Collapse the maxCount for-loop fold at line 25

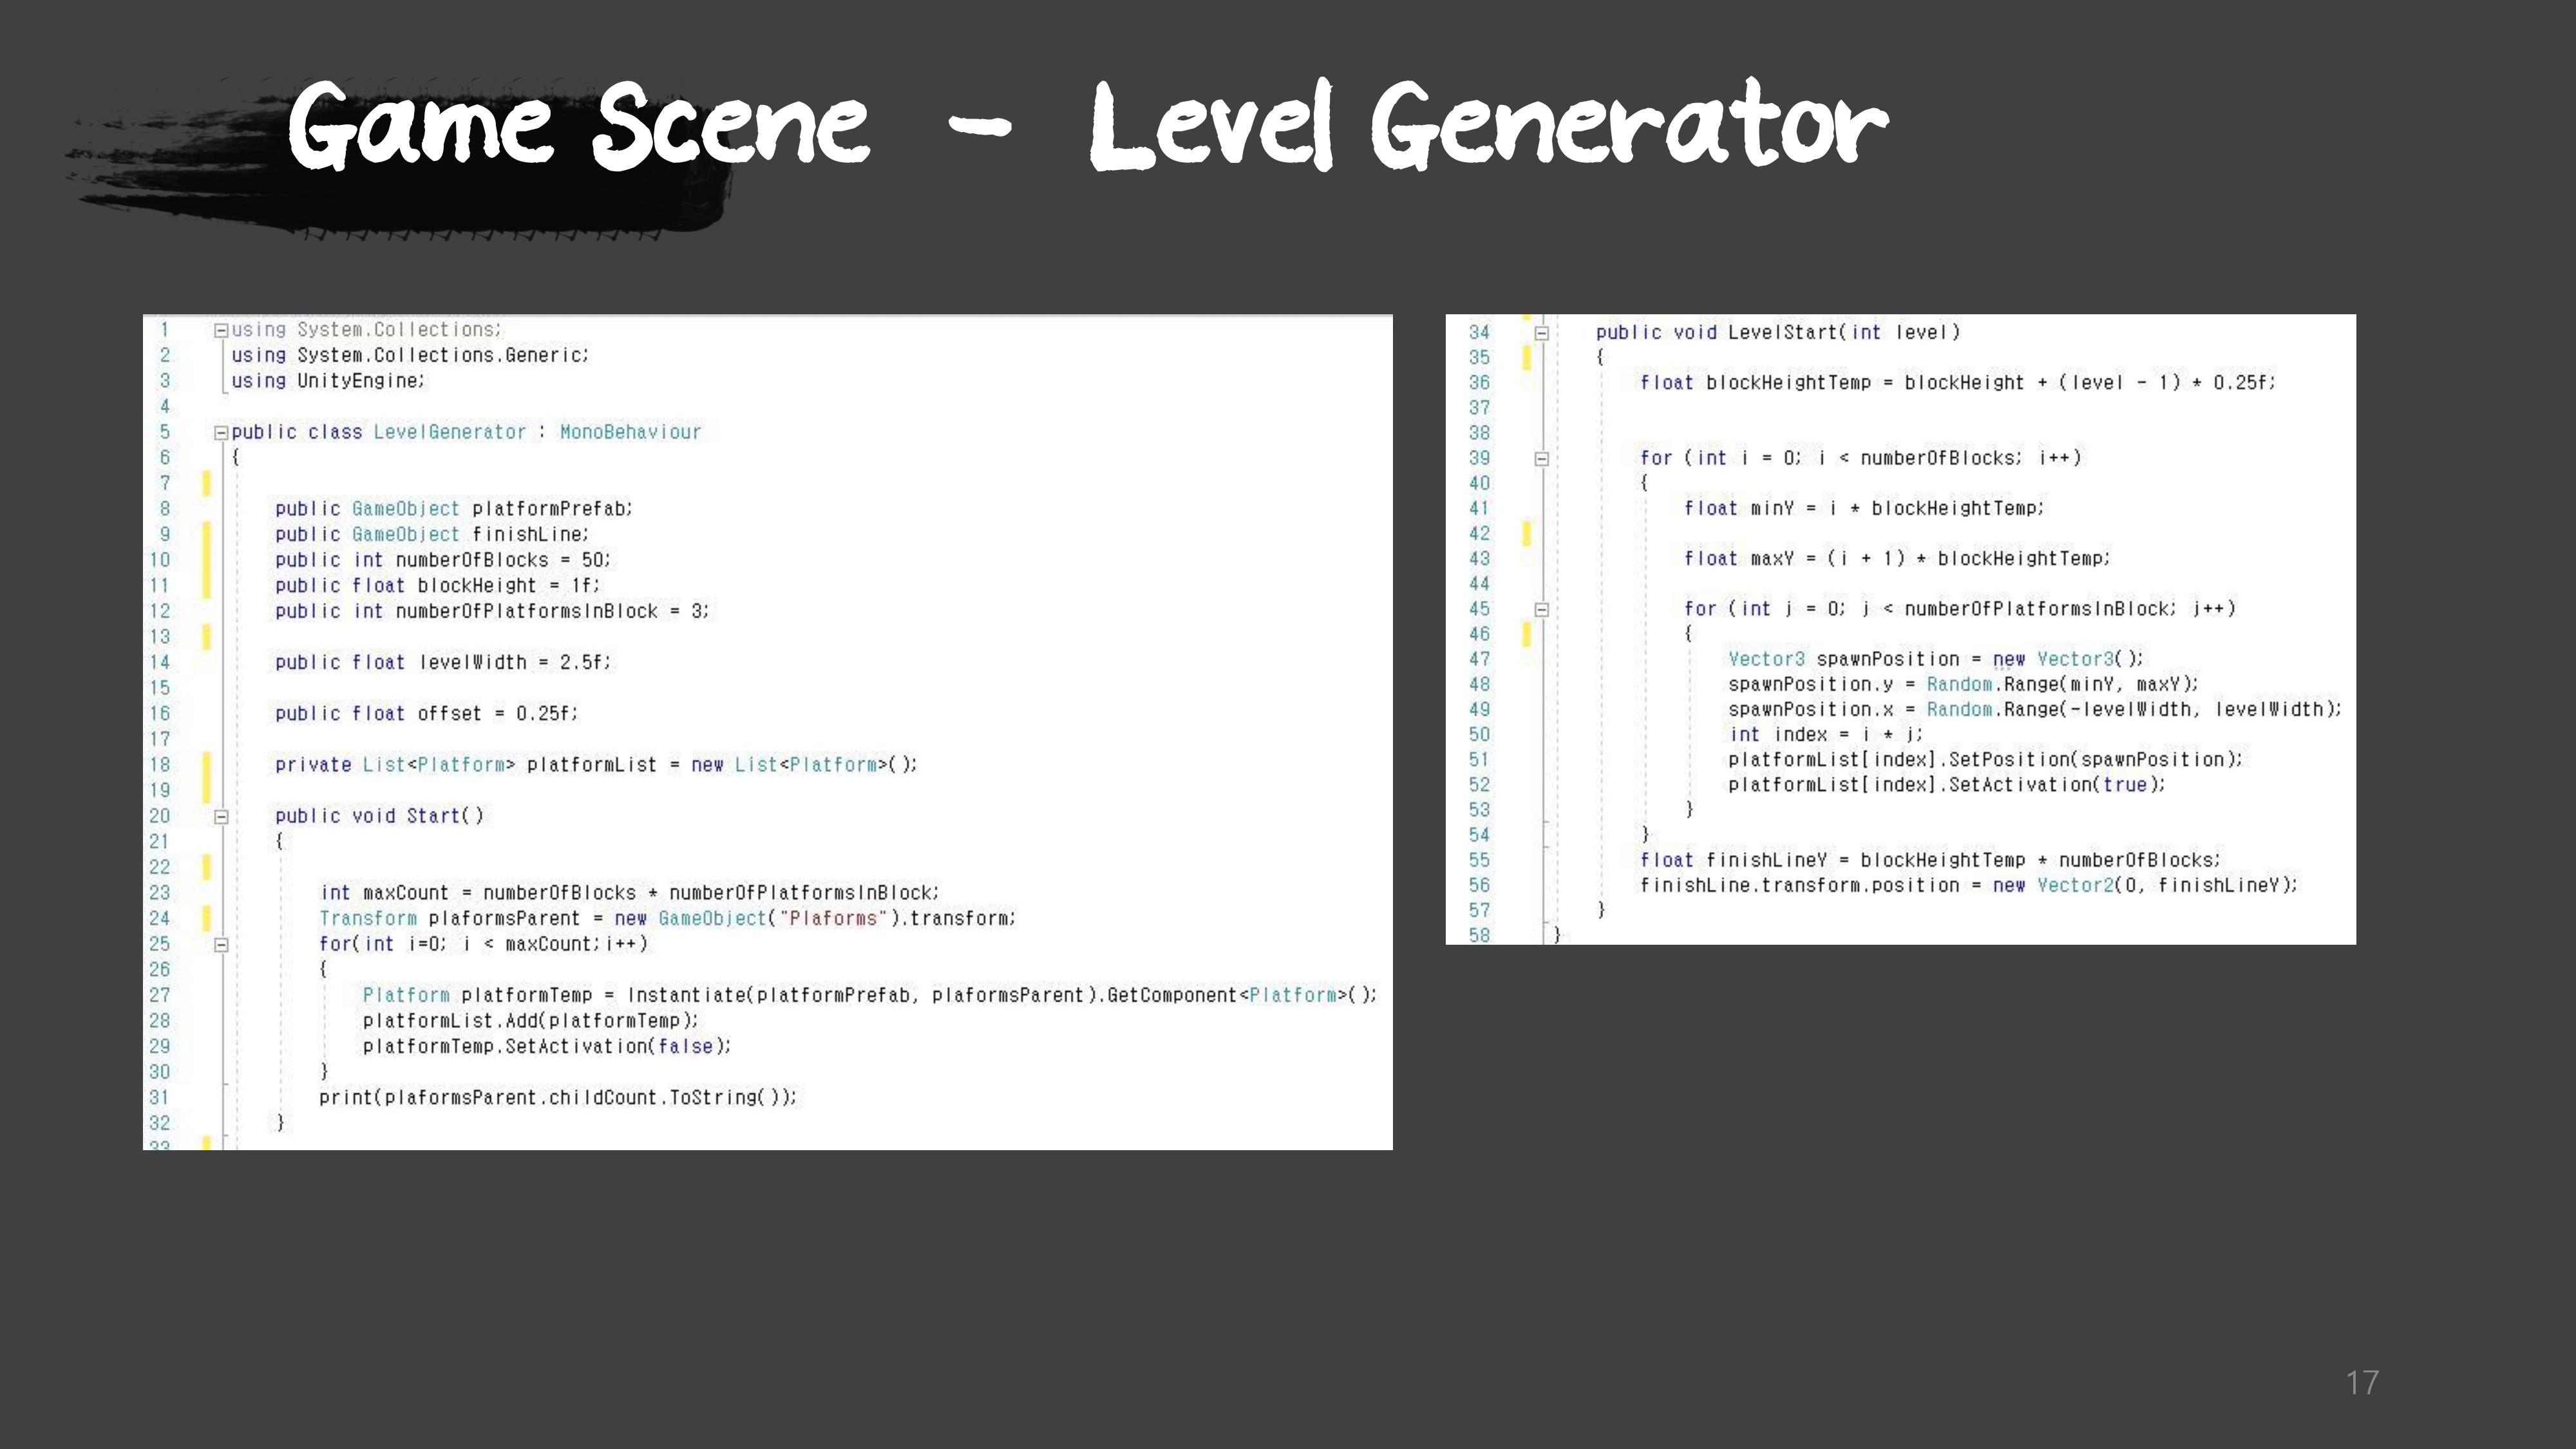tap(221, 945)
